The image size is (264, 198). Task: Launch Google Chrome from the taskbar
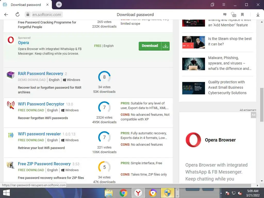pyautogui.click(x=123, y=193)
